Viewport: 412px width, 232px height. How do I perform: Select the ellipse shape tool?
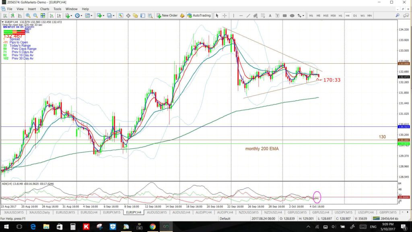click(292, 16)
